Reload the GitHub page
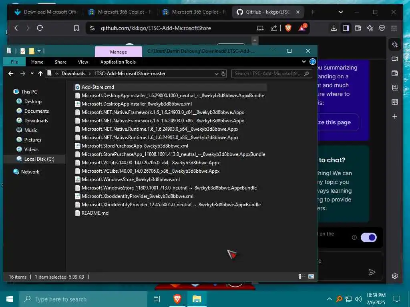This screenshot has width=410, height=307. (x=40, y=28)
